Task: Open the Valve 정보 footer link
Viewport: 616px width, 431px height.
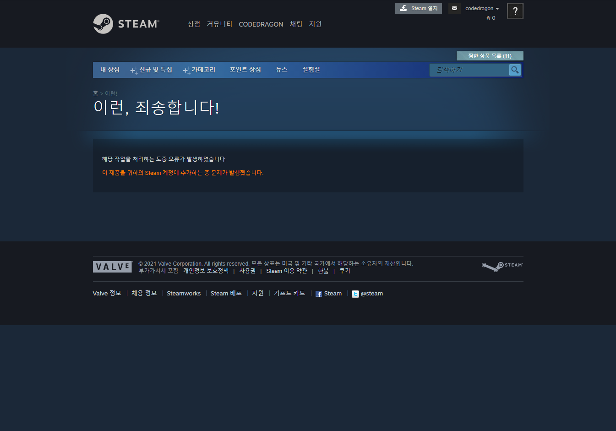Action: 107,294
